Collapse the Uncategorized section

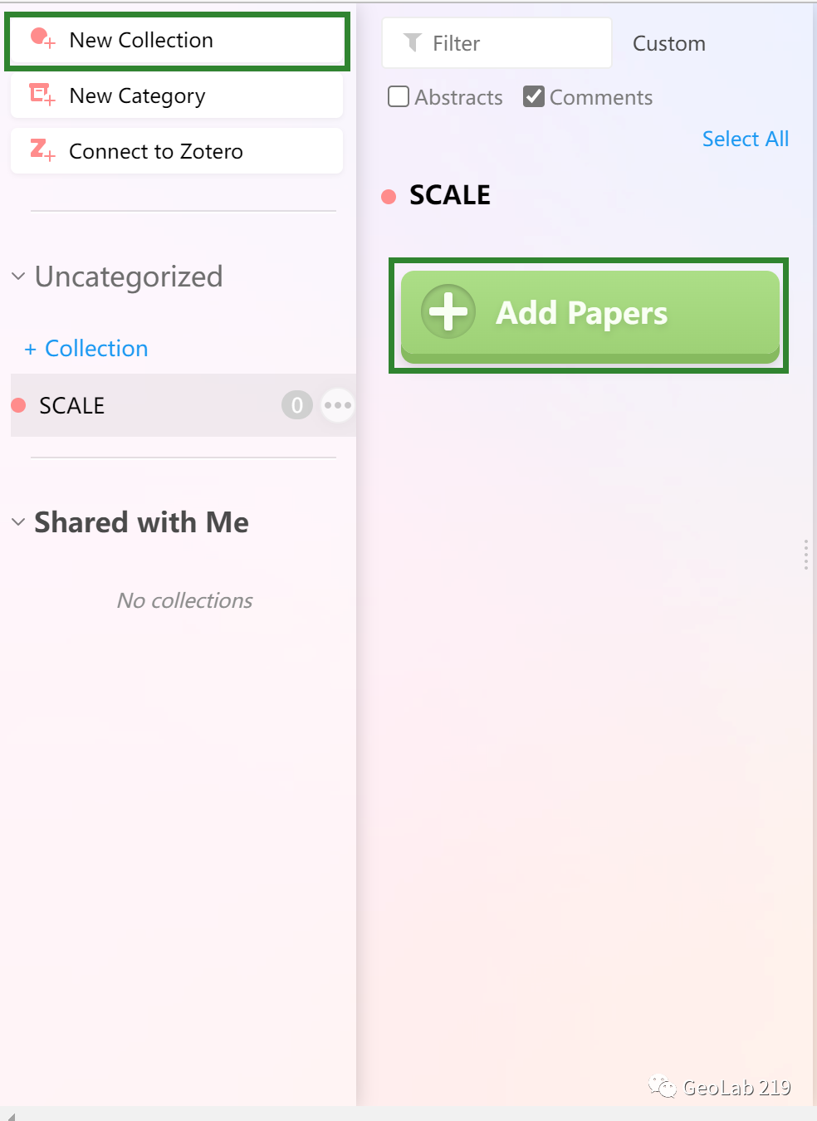pos(17,277)
